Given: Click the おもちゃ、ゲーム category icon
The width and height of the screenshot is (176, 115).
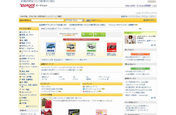Looking at the screenshot, I should coord(20,46).
